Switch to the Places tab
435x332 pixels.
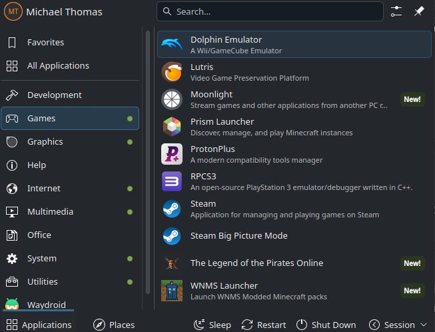click(x=114, y=325)
